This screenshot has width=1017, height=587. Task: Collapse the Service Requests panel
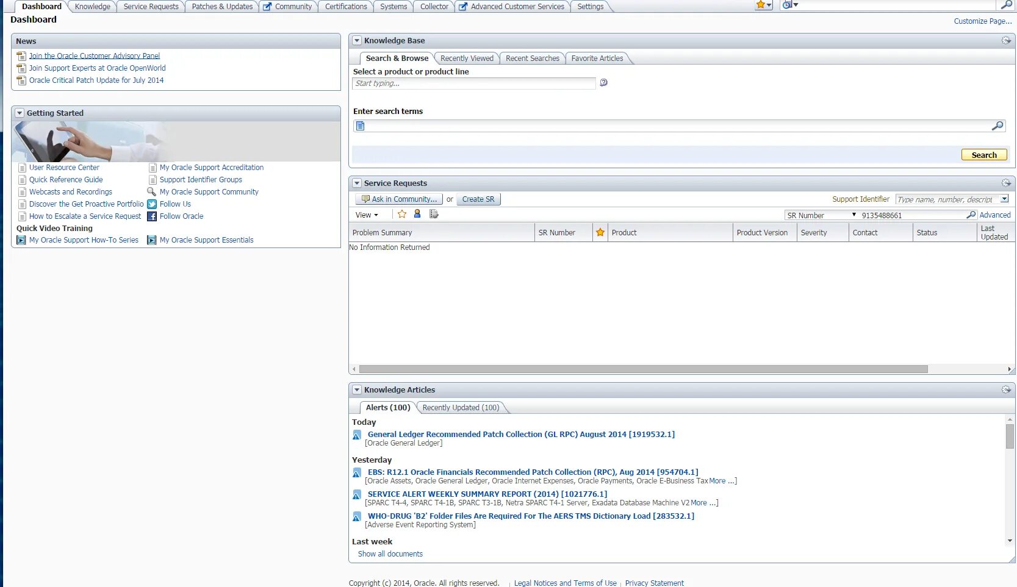point(357,183)
